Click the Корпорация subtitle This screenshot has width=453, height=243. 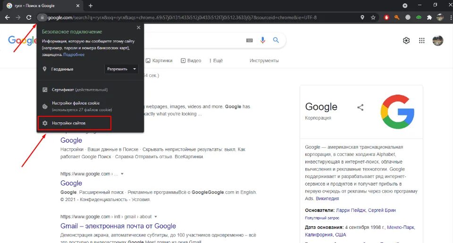coord(318,118)
